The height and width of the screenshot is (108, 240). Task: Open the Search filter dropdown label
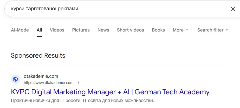pyautogui.click(x=210, y=30)
